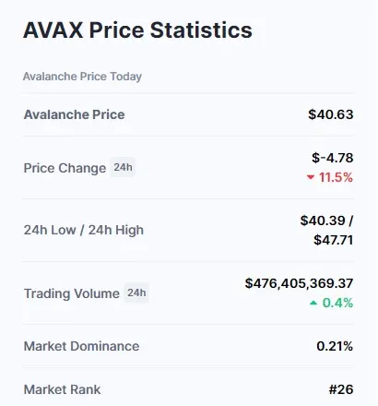This screenshot has height=406, width=378.
Task: Click the Avalanche Price label
Action: tap(75, 114)
